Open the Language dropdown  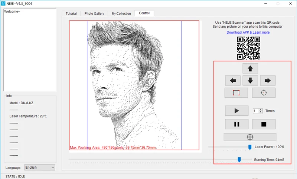pyautogui.click(x=39, y=168)
